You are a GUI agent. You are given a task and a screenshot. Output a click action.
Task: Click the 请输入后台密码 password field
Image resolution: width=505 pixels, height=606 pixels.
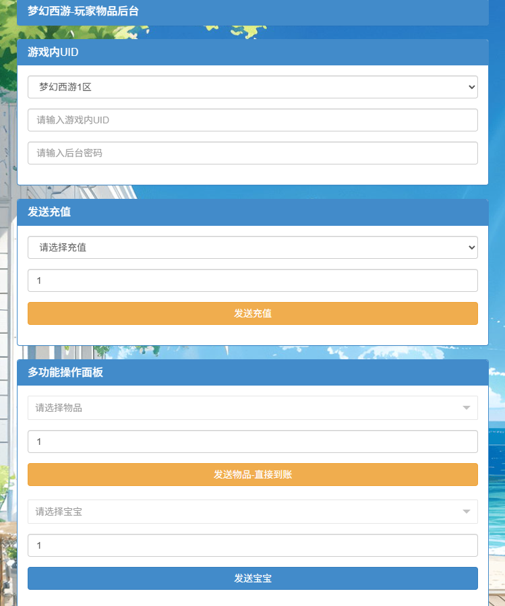pos(252,153)
